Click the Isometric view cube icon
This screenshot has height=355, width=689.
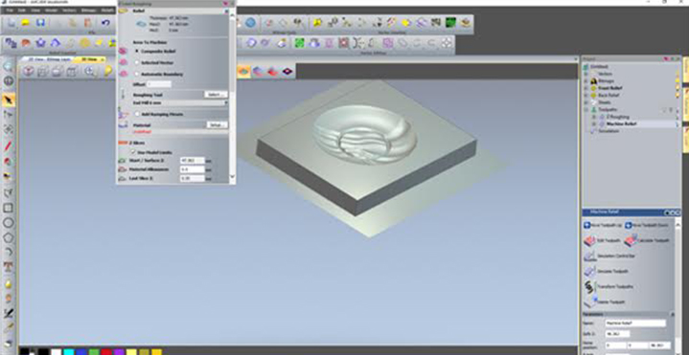pos(29,71)
